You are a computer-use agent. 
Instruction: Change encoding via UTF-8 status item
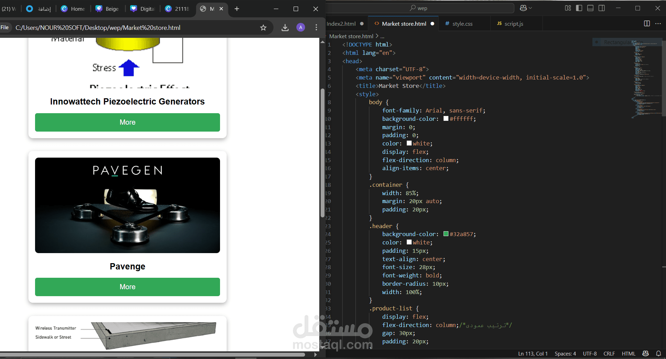[590, 353]
